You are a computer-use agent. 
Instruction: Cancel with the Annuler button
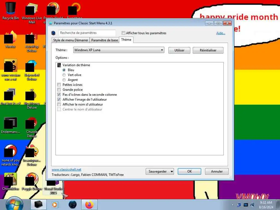[217, 171]
